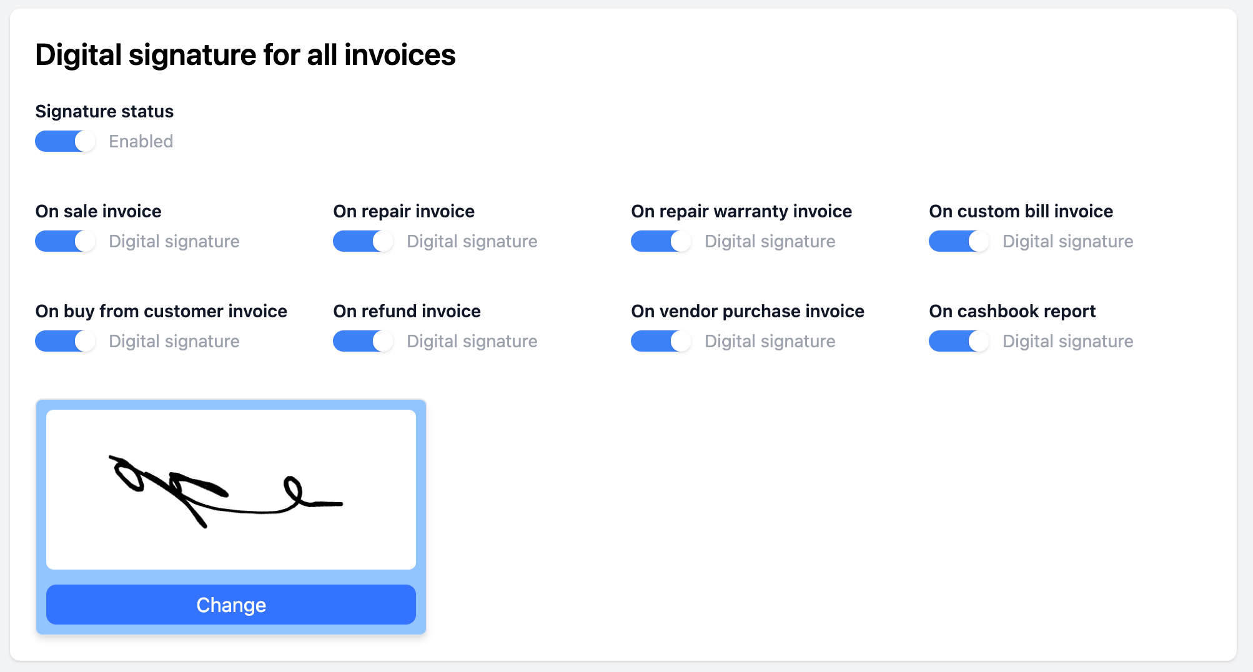Toggle the On repair invoice switch

pos(363,241)
